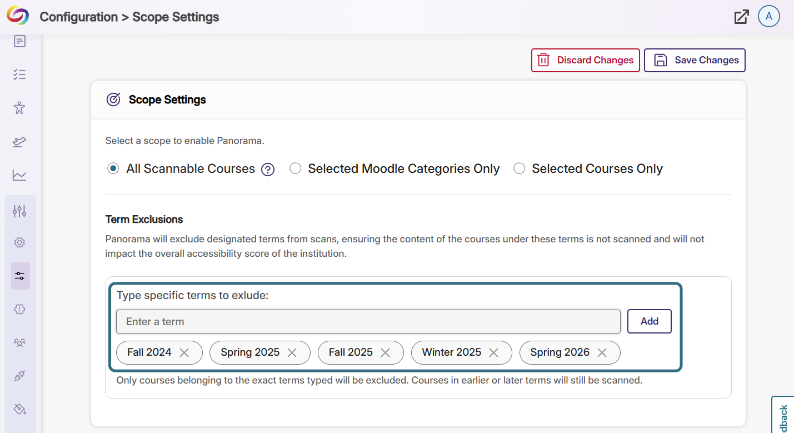794x433 pixels.
Task: Open the users group sidebar icon
Action: pyautogui.click(x=20, y=343)
